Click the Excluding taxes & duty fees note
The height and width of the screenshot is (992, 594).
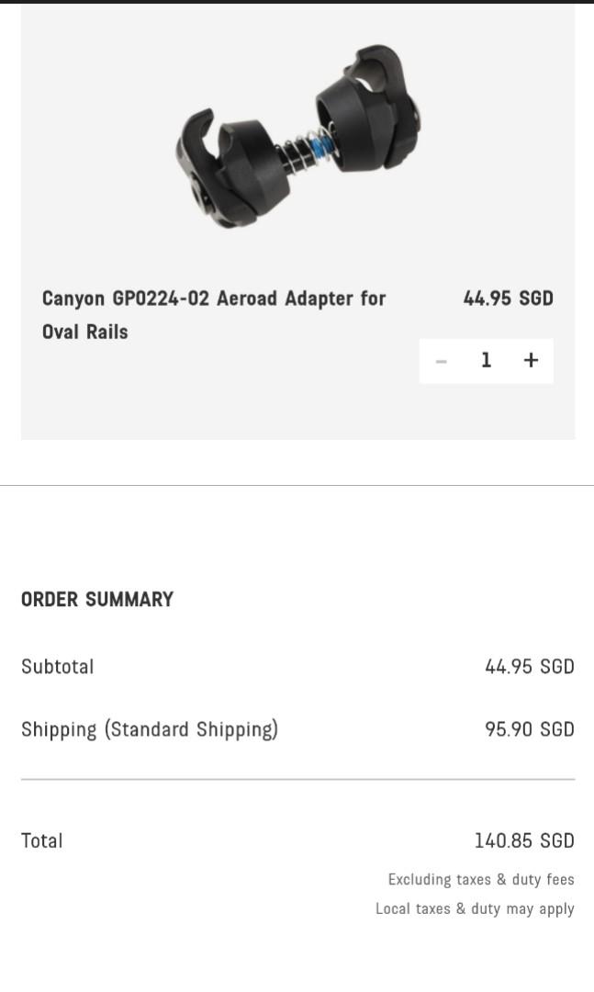click(x=480, y=879)
